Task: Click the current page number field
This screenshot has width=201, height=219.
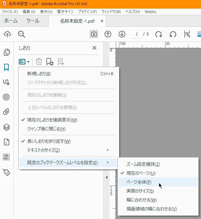Action: [x=137, y=34]
